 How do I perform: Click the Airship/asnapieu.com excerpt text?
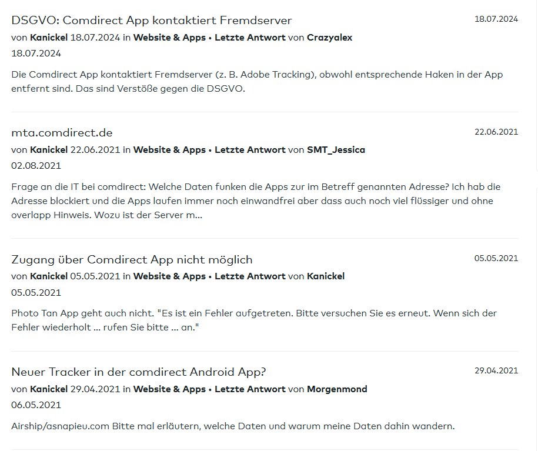pyautogui.click(x=233, y=426)
